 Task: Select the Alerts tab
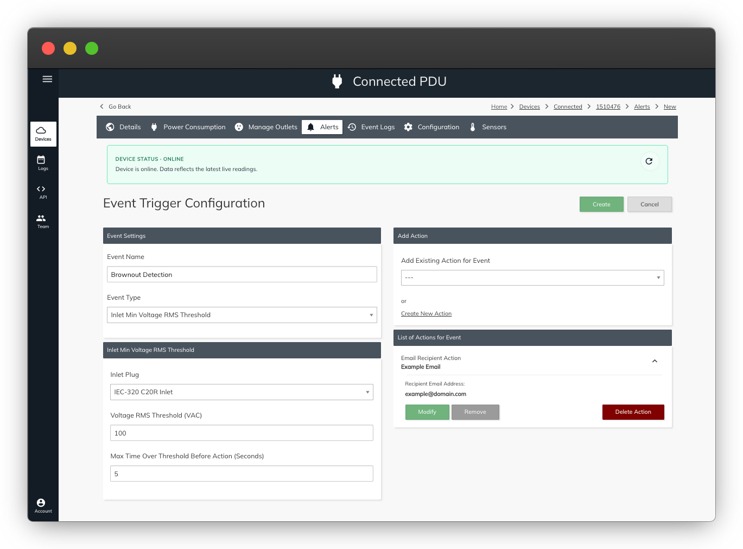tap(322, 127)
